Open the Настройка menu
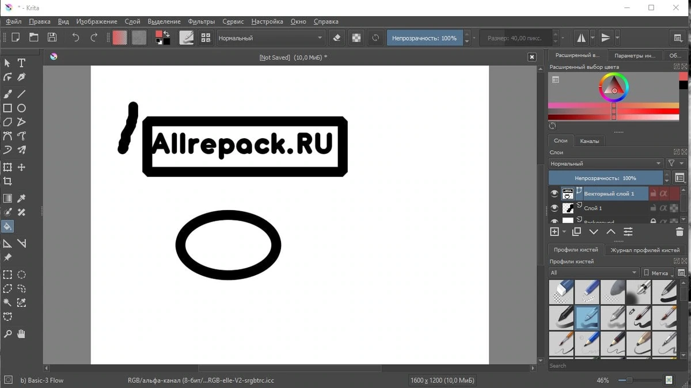 [x=267, y=21]
